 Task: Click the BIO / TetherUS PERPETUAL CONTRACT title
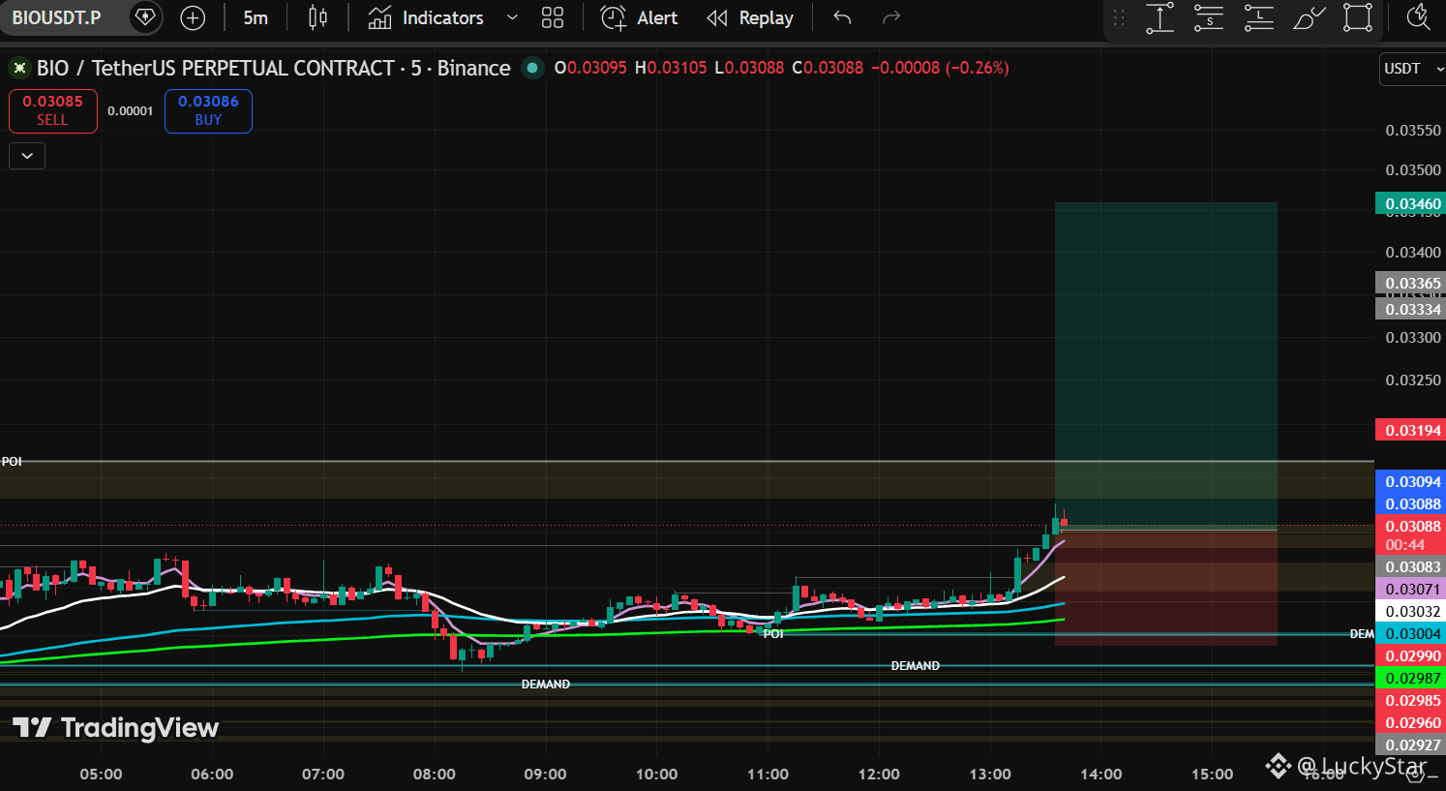point(274,68)
